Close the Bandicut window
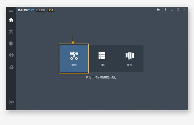Image resolution: width=194 pixels, height=125 pixels. [184, 10]
